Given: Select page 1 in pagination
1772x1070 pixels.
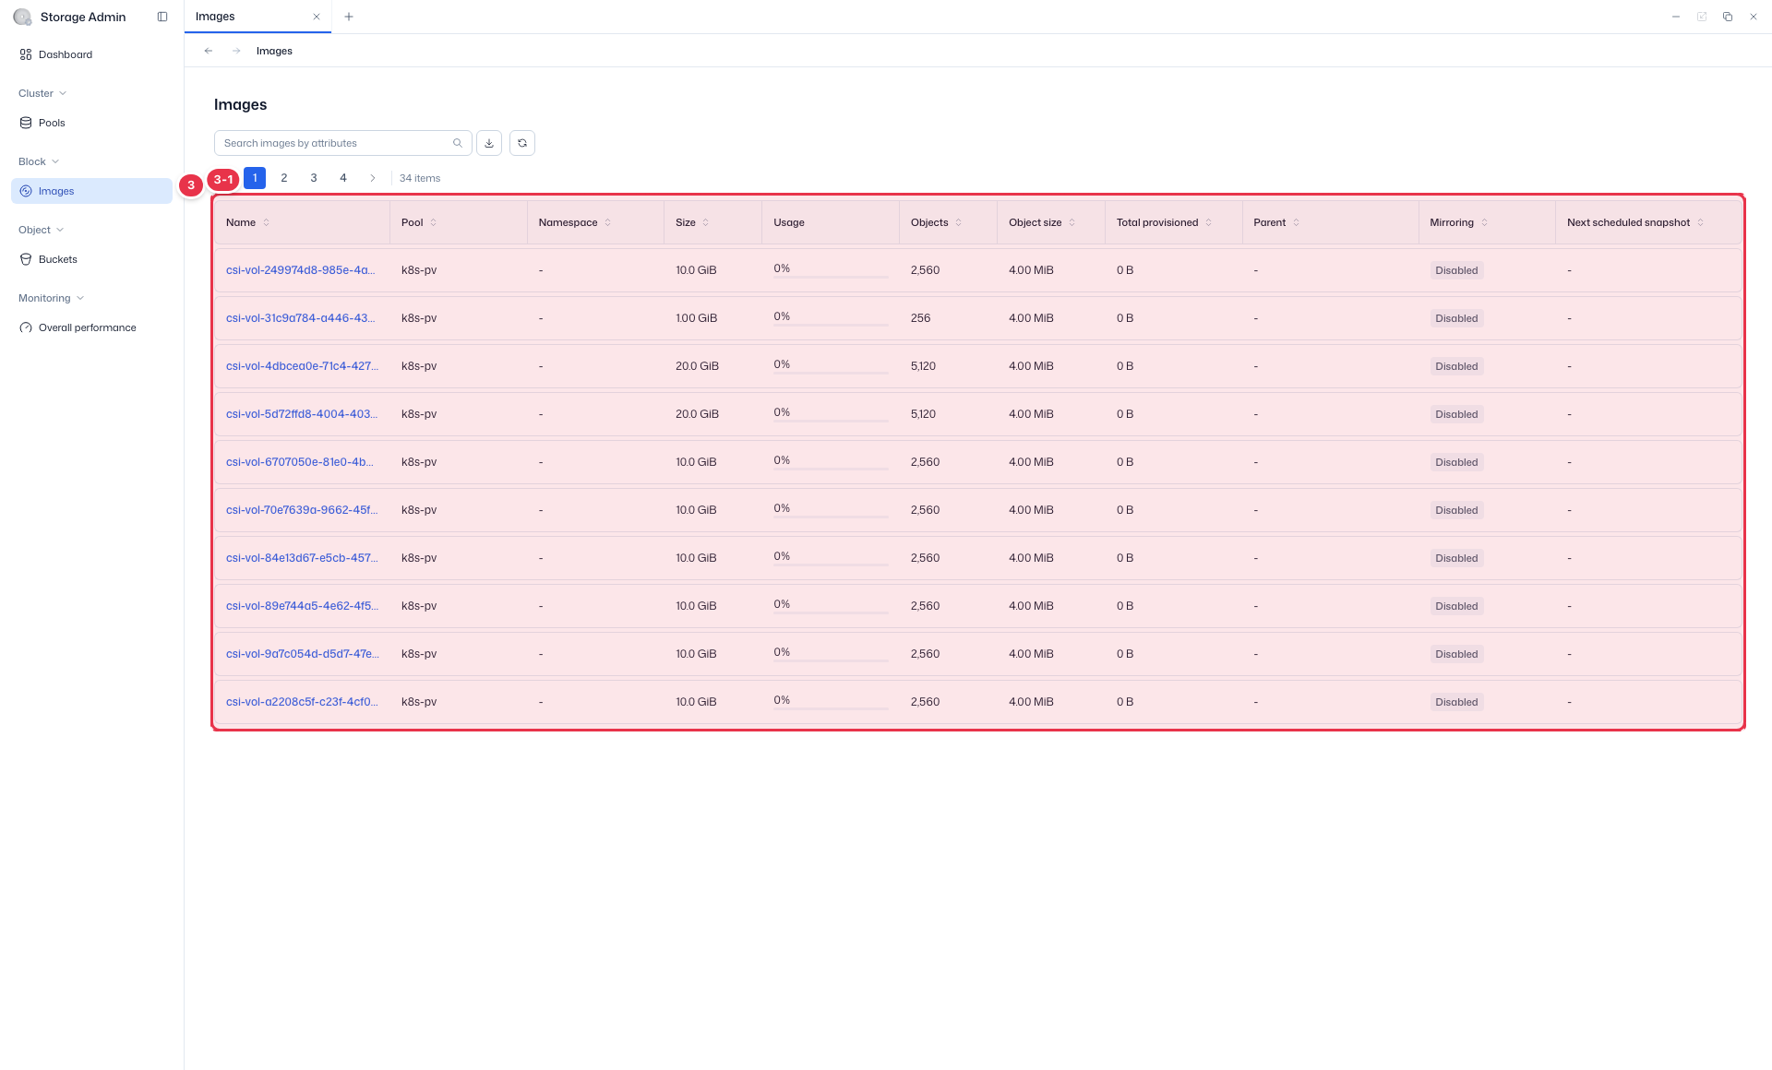Looking at the screenshot, I should [255, 178].
